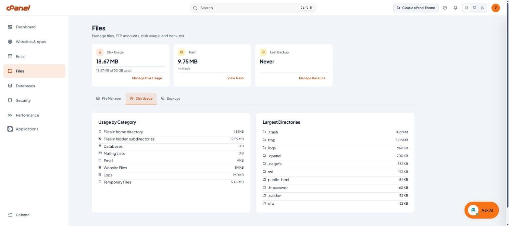This screenshot has width=509, height=226.
Task: Open Security section in sidebar
Action: pos(34,100)
